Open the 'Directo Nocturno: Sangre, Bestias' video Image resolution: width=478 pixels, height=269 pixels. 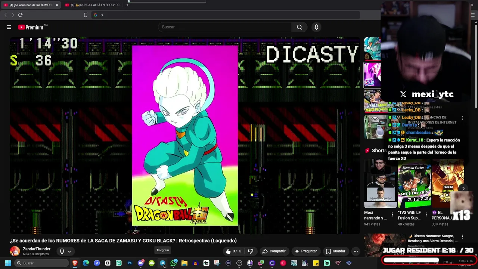tap(432, 238)
